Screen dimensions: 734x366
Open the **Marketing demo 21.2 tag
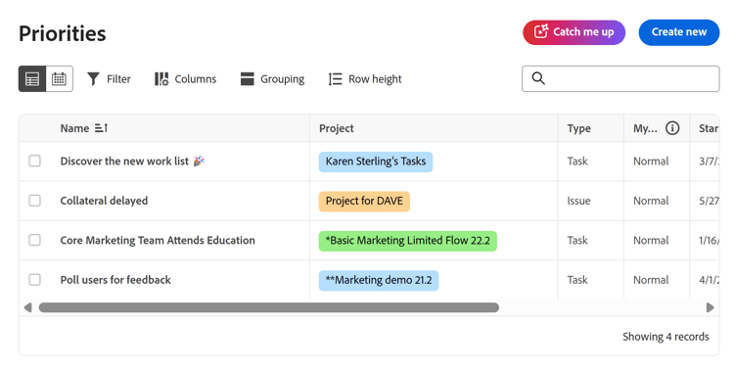(379, 280)
